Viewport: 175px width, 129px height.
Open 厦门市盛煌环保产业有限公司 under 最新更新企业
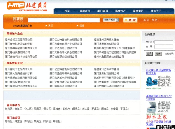point(66,73)
